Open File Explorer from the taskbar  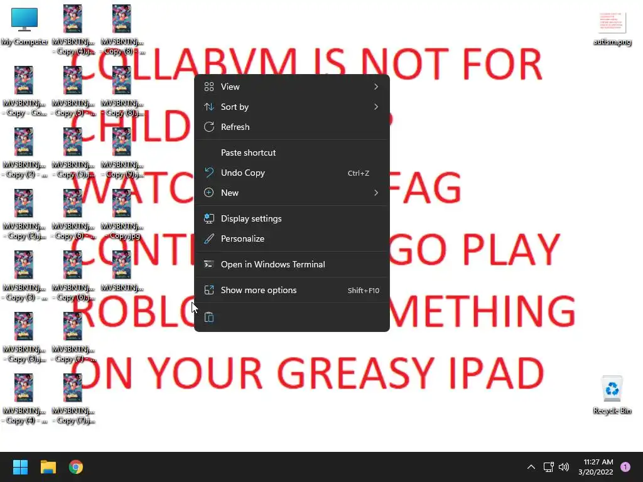[48, 467]
